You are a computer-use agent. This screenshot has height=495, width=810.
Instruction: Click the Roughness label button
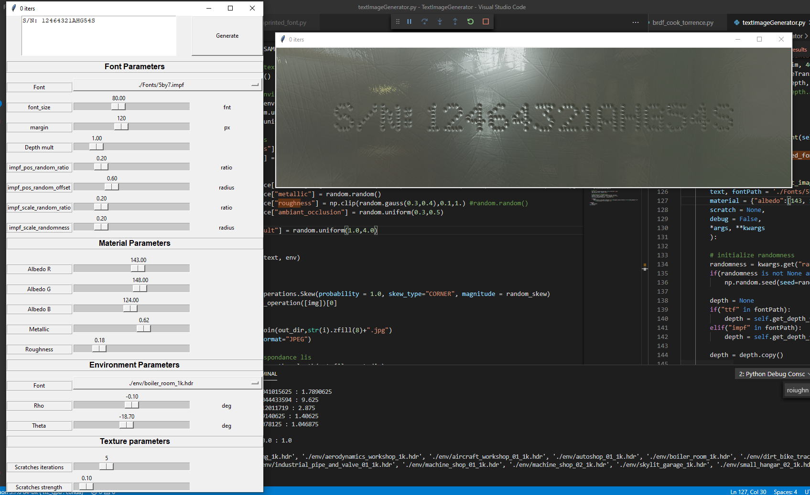tap(39, 349)
